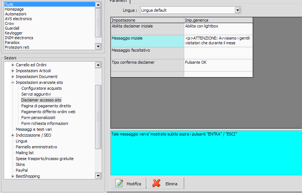Select Messaggio iniziale row

[148, 41]
